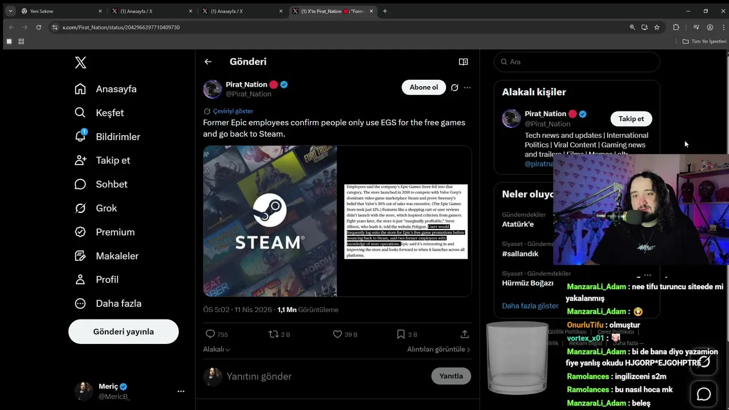Open the Steam logo image

[270, 221]
